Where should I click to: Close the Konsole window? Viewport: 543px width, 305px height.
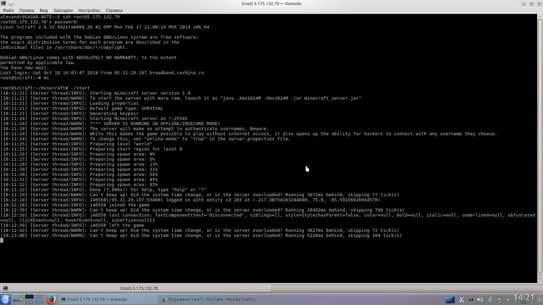point(539,3)
